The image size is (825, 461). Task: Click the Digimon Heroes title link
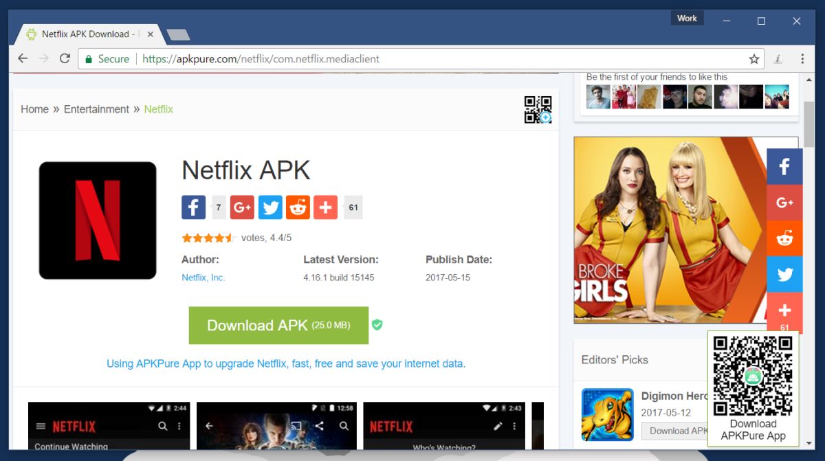coord(674,396)
